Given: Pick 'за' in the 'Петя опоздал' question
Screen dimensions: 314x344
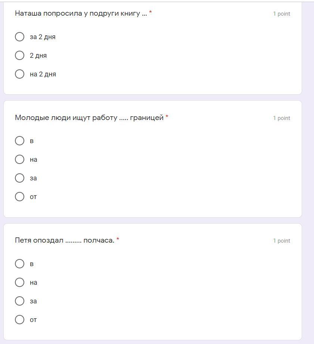Looking at the screenshot, I should point(19,301).
